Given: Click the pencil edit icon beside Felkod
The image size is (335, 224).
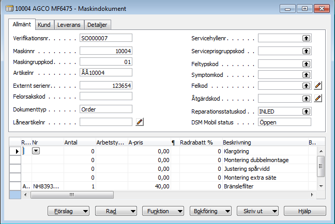Looking at the screenshot, I should (318, 86).
